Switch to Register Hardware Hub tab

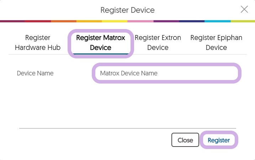click(38, 42)
